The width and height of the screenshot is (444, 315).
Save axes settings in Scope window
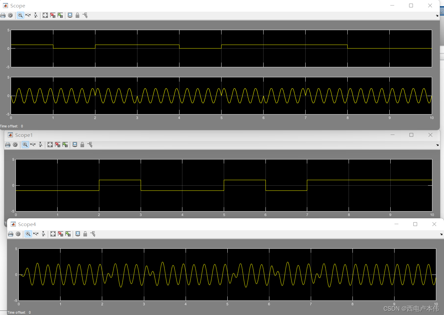point(53,15)
